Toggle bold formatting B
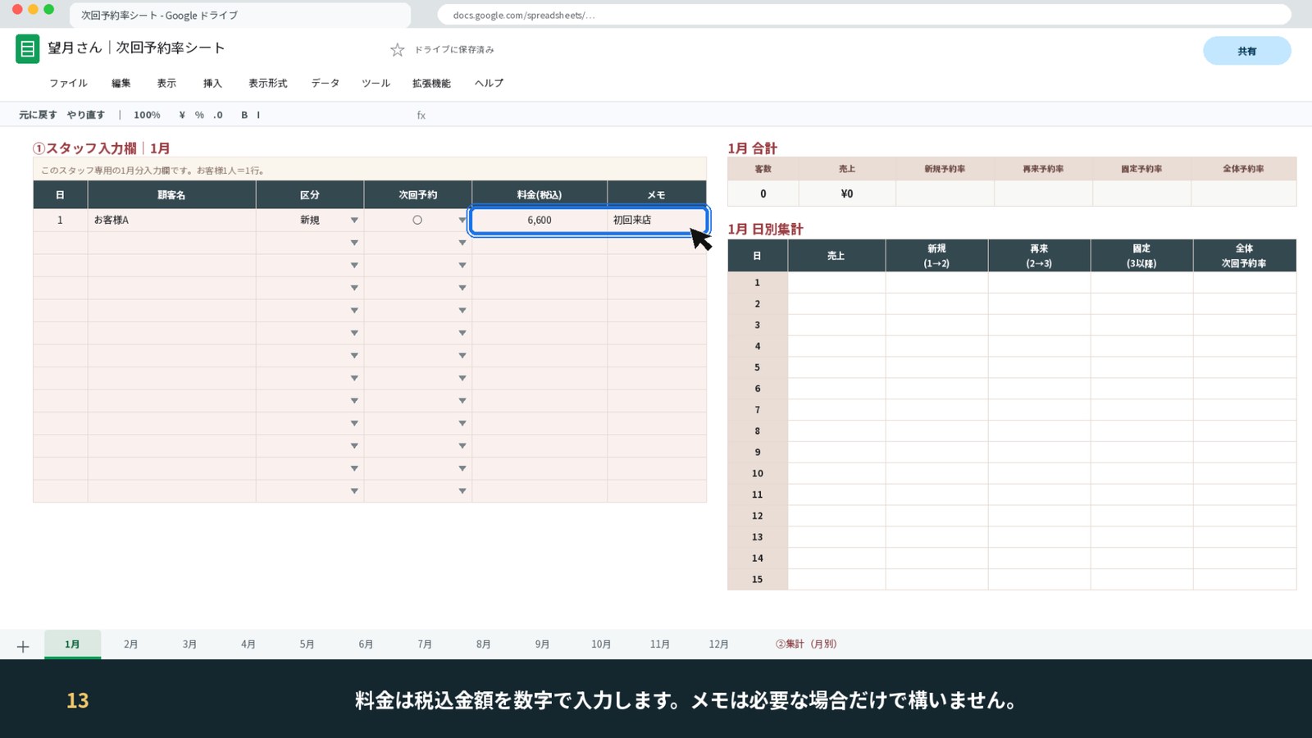Screen dimensions: 1312x738 pyautogui.click(x=244, y=115)
